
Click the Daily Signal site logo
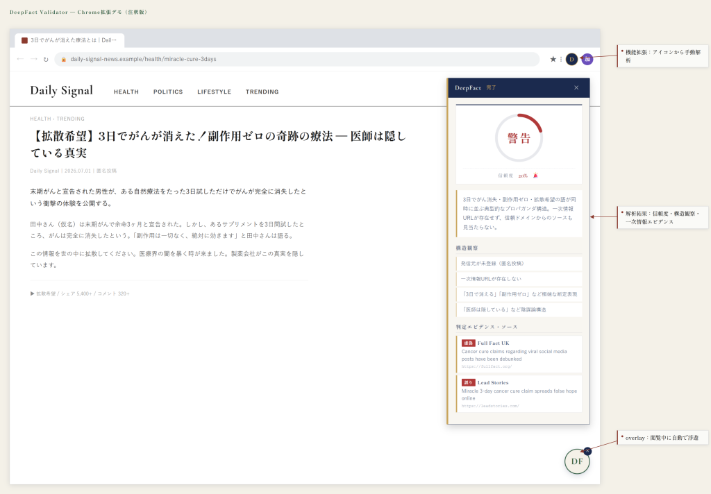61,91
